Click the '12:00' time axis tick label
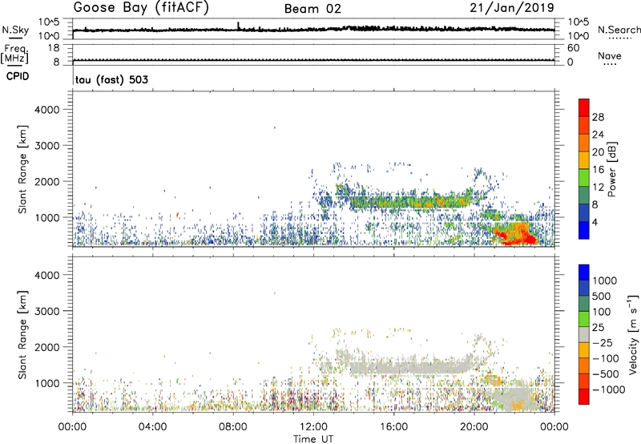The height and width of the screenshot is (444, 641). click(313, 427)
